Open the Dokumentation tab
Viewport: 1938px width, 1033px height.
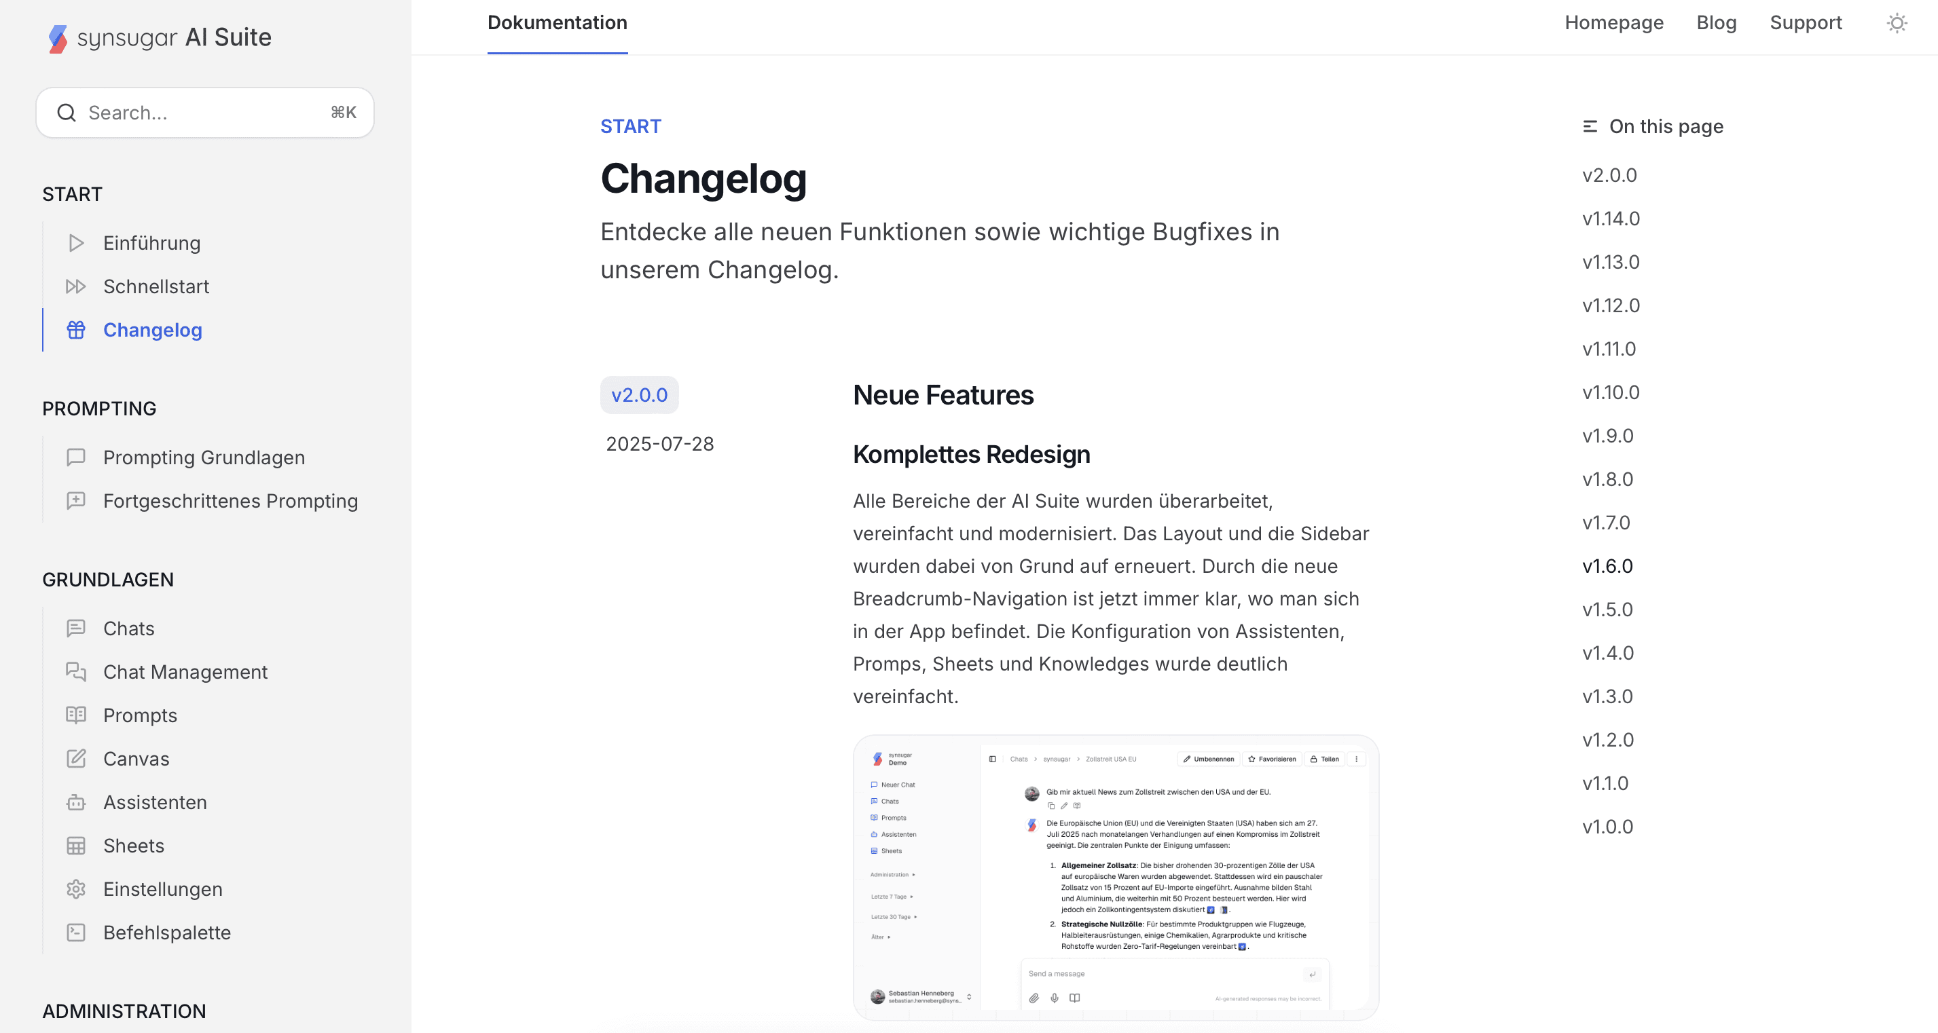point(557,23)
